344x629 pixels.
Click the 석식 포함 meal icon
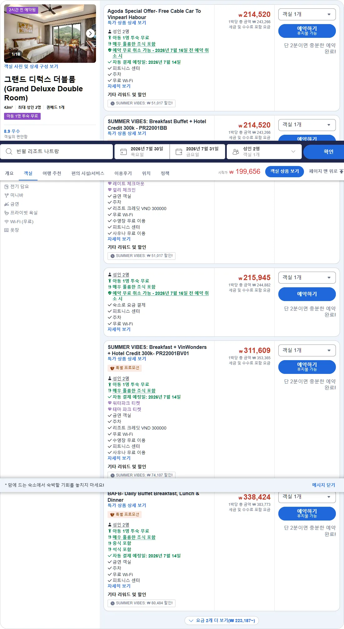pos(110,549)
